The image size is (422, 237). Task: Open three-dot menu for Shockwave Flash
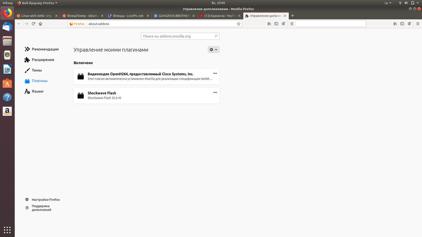point(215,92)
